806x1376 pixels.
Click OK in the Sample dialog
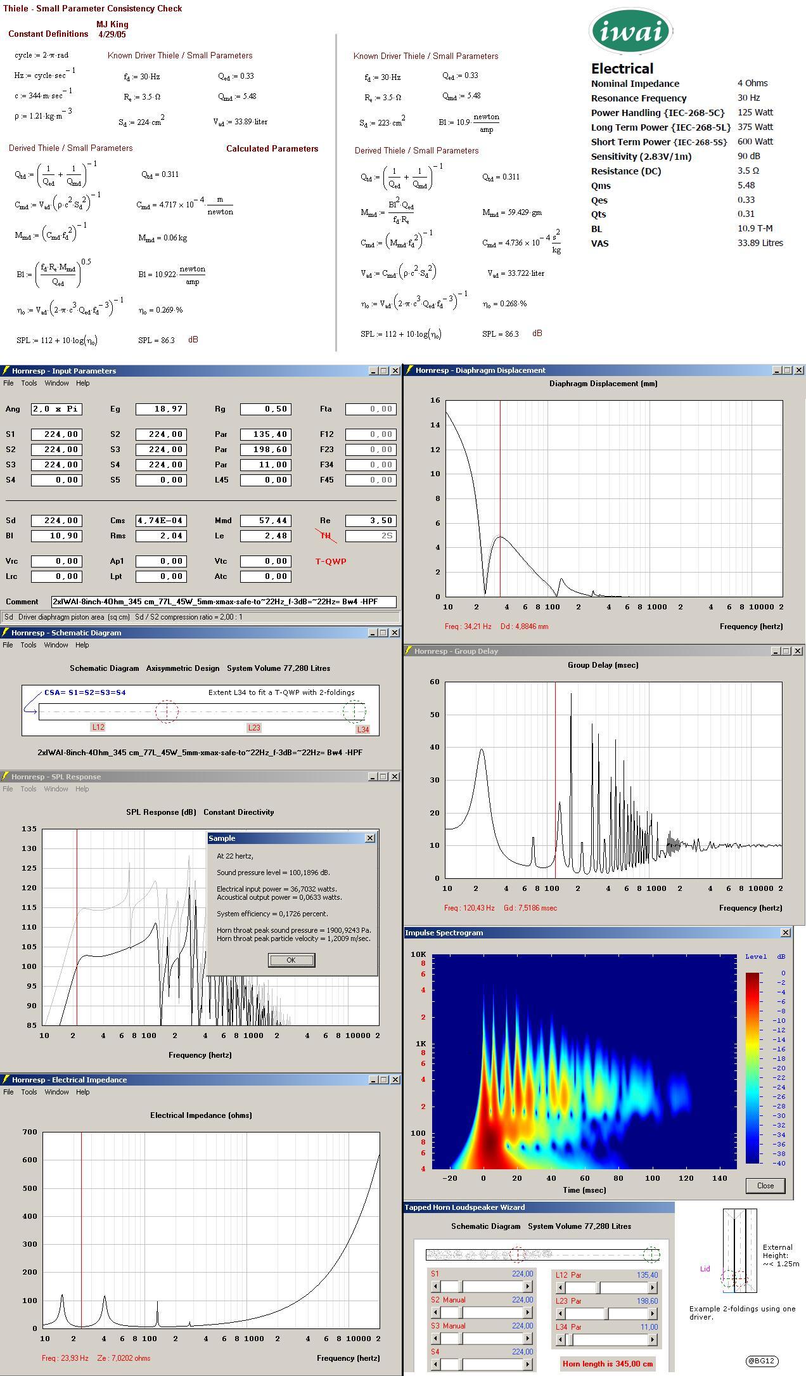pos(291,960)
